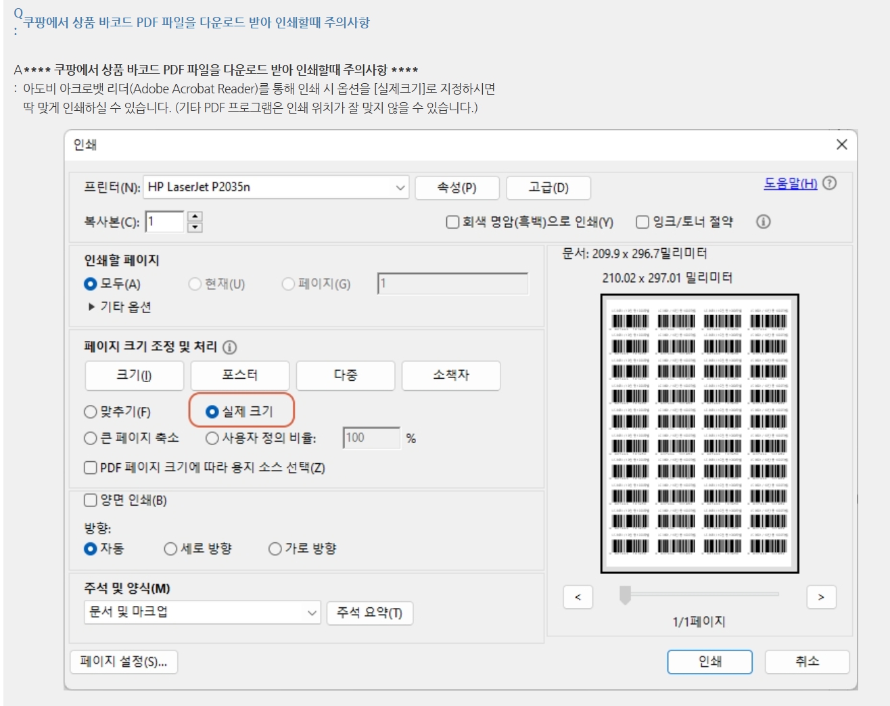This screenshot has width=890, height=706.
Task: Open the 도움말(H) link
Action: pyautogui.click(x=791, y=183)
